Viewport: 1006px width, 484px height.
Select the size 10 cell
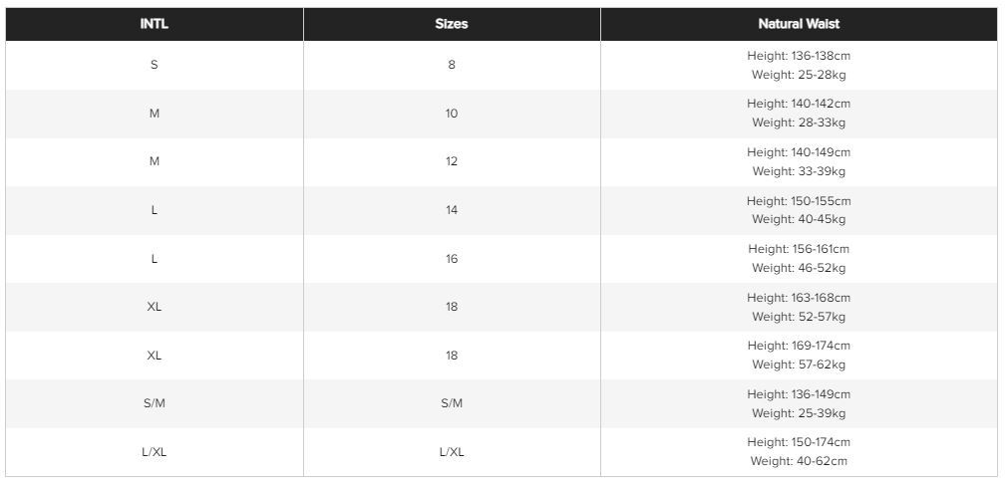(452, 114)
